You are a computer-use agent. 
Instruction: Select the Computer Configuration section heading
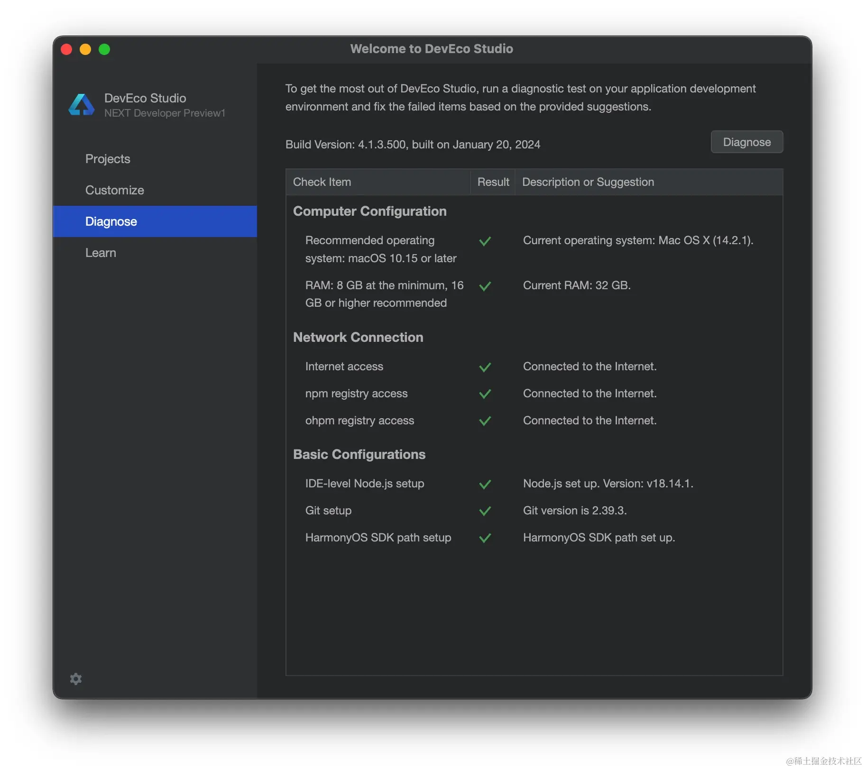370,211
